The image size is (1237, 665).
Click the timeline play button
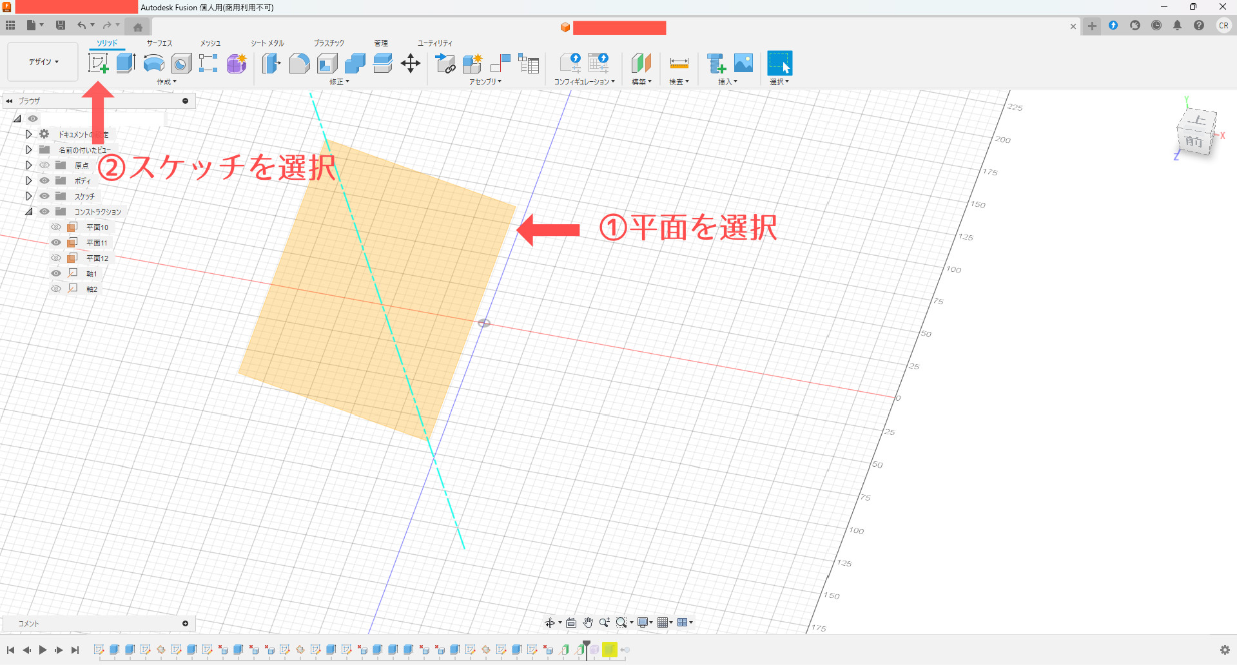tap(43, 650)
